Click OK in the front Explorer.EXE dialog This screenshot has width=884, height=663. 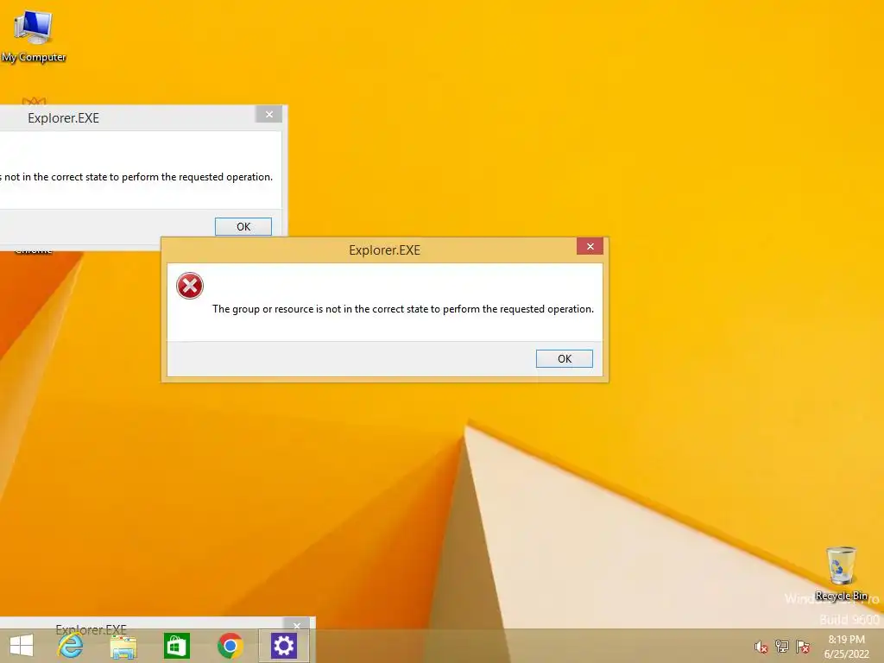pos(565,358)
